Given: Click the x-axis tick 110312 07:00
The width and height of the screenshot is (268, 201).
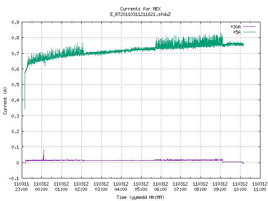Looking at the screenshot, I should coord(180,187).
